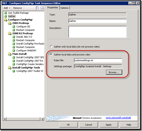142x131 pixels.
Task: Click the Main Install folder icon
Action: (10, 54)
